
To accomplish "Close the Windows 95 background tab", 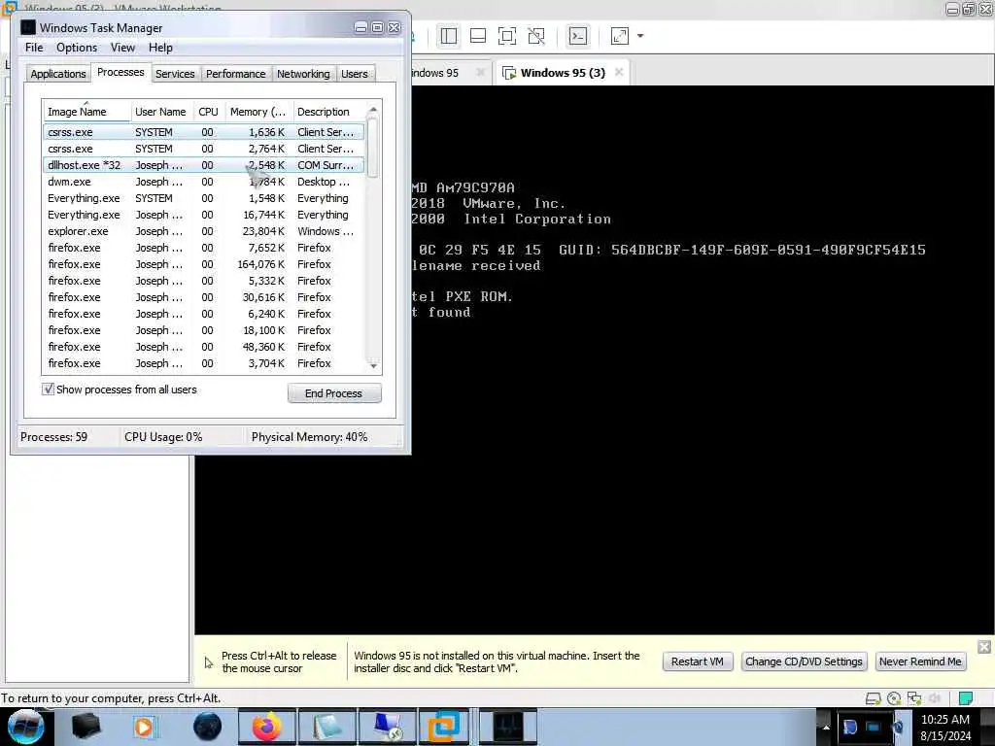I will [480, 72].
